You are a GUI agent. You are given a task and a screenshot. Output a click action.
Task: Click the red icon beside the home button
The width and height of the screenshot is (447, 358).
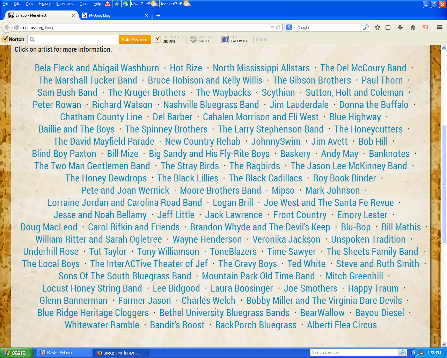pyautogui.click(x=425, y=27)
